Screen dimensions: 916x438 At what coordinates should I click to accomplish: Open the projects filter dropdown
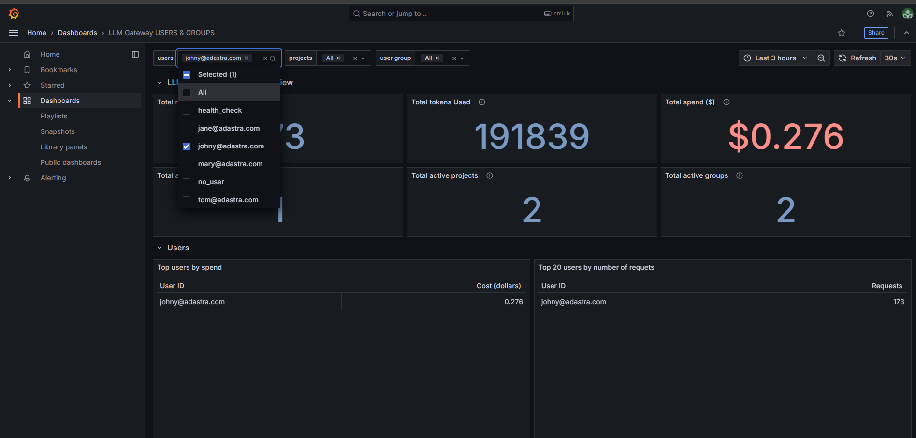point(363,58)
